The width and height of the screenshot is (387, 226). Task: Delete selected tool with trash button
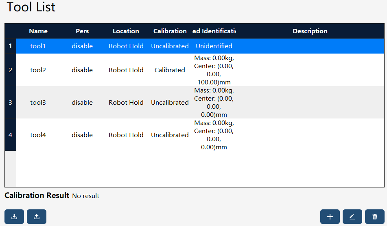point(375,217)
